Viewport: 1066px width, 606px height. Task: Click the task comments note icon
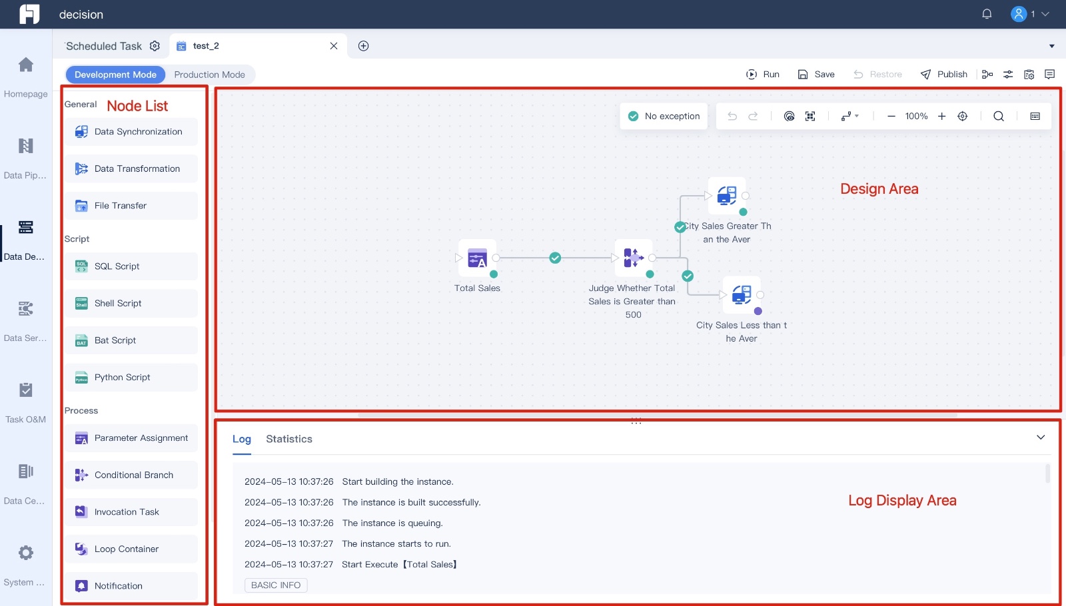tap(1049, 74)
